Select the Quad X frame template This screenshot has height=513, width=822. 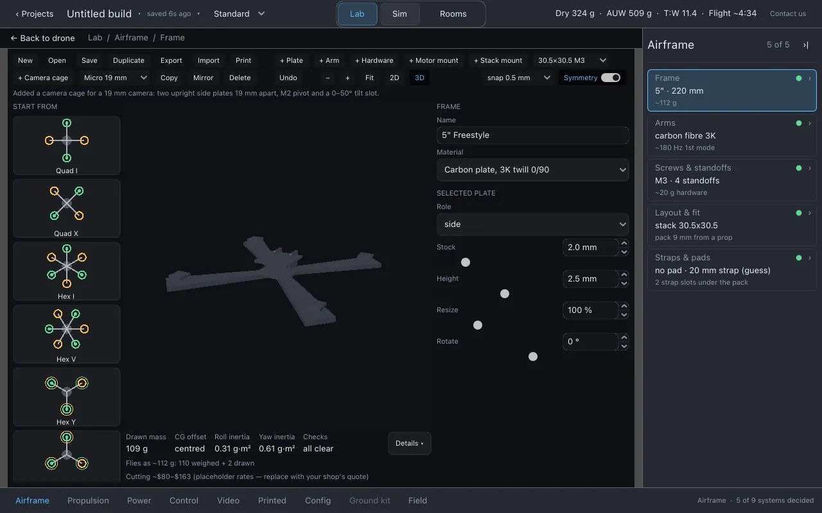pyautogui.click(x=67, y=208)
